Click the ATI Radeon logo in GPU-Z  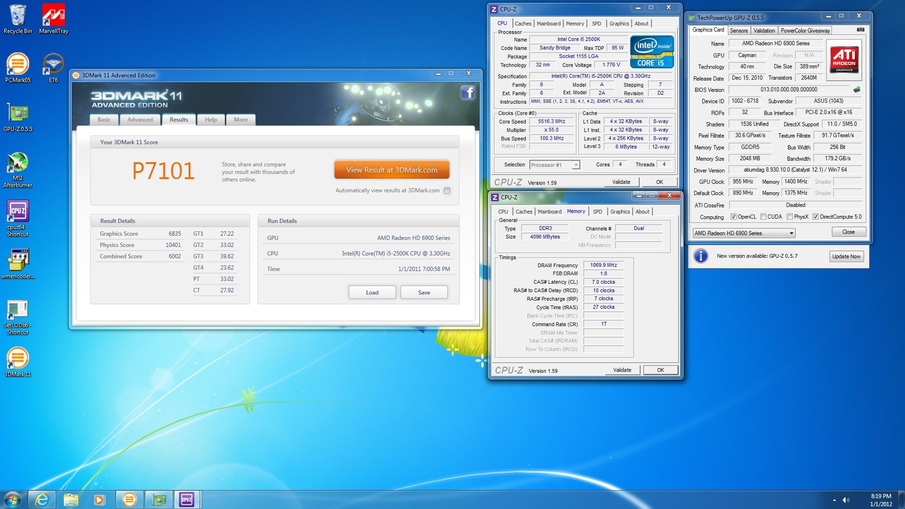[844, 60]
